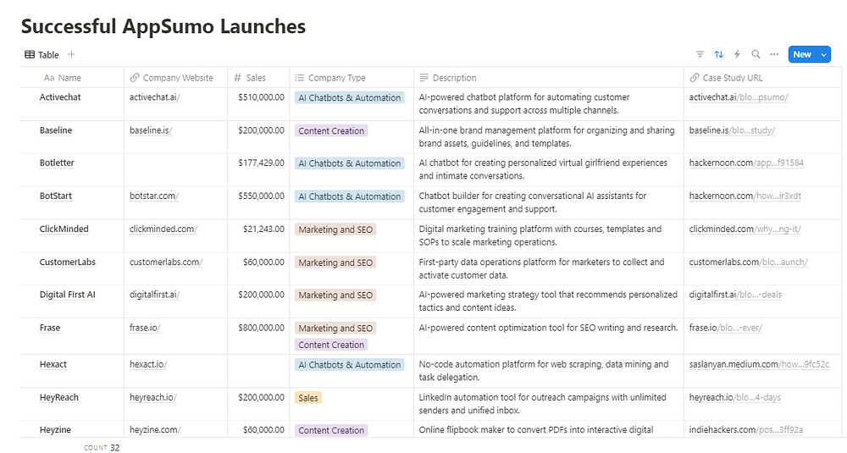
Task: Click link icon in Case Study URL header
Action: pos(695,78)
